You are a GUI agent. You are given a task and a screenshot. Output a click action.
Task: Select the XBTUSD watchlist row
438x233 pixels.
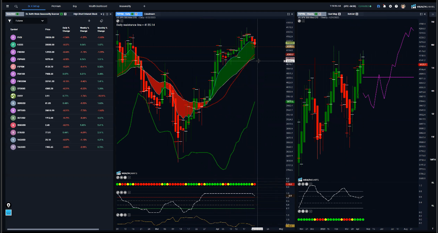[59, 110]
